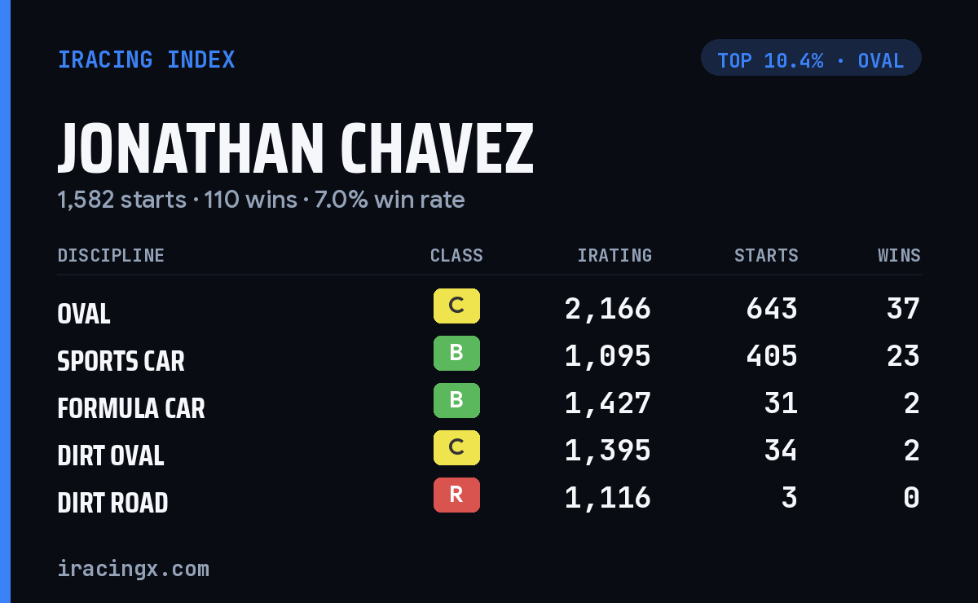Image resolution: width=978 pixels, height=603 pixels.
Task: Click the Dirt Road class R badge
Action: (x=456, y=495)
